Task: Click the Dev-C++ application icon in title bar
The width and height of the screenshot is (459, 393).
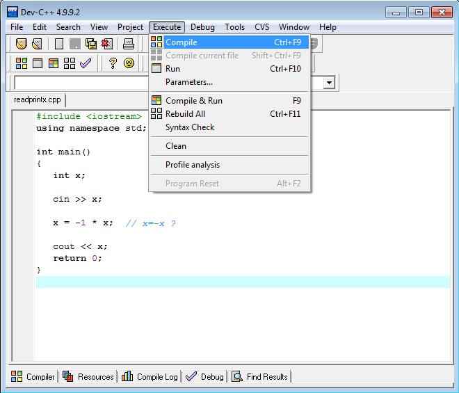Action: point(13,12)
